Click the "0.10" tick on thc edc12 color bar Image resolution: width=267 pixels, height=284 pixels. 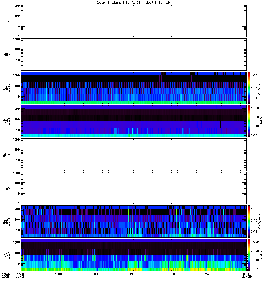pos(254,220)
